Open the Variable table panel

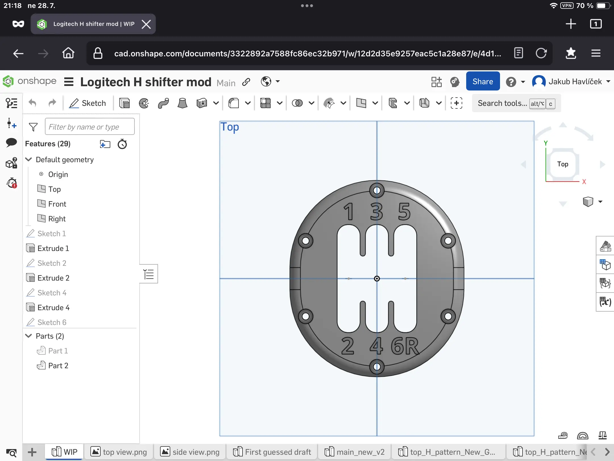coord(605,301)
